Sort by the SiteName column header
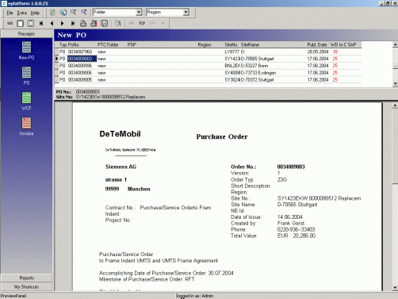398x299 pixels. [250, 44]
